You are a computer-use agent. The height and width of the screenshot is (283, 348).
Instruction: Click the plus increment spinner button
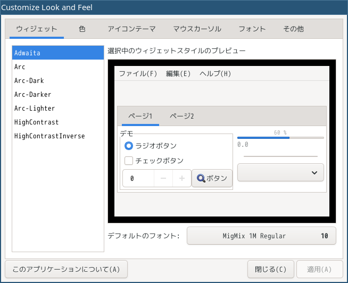click(182, 179)
